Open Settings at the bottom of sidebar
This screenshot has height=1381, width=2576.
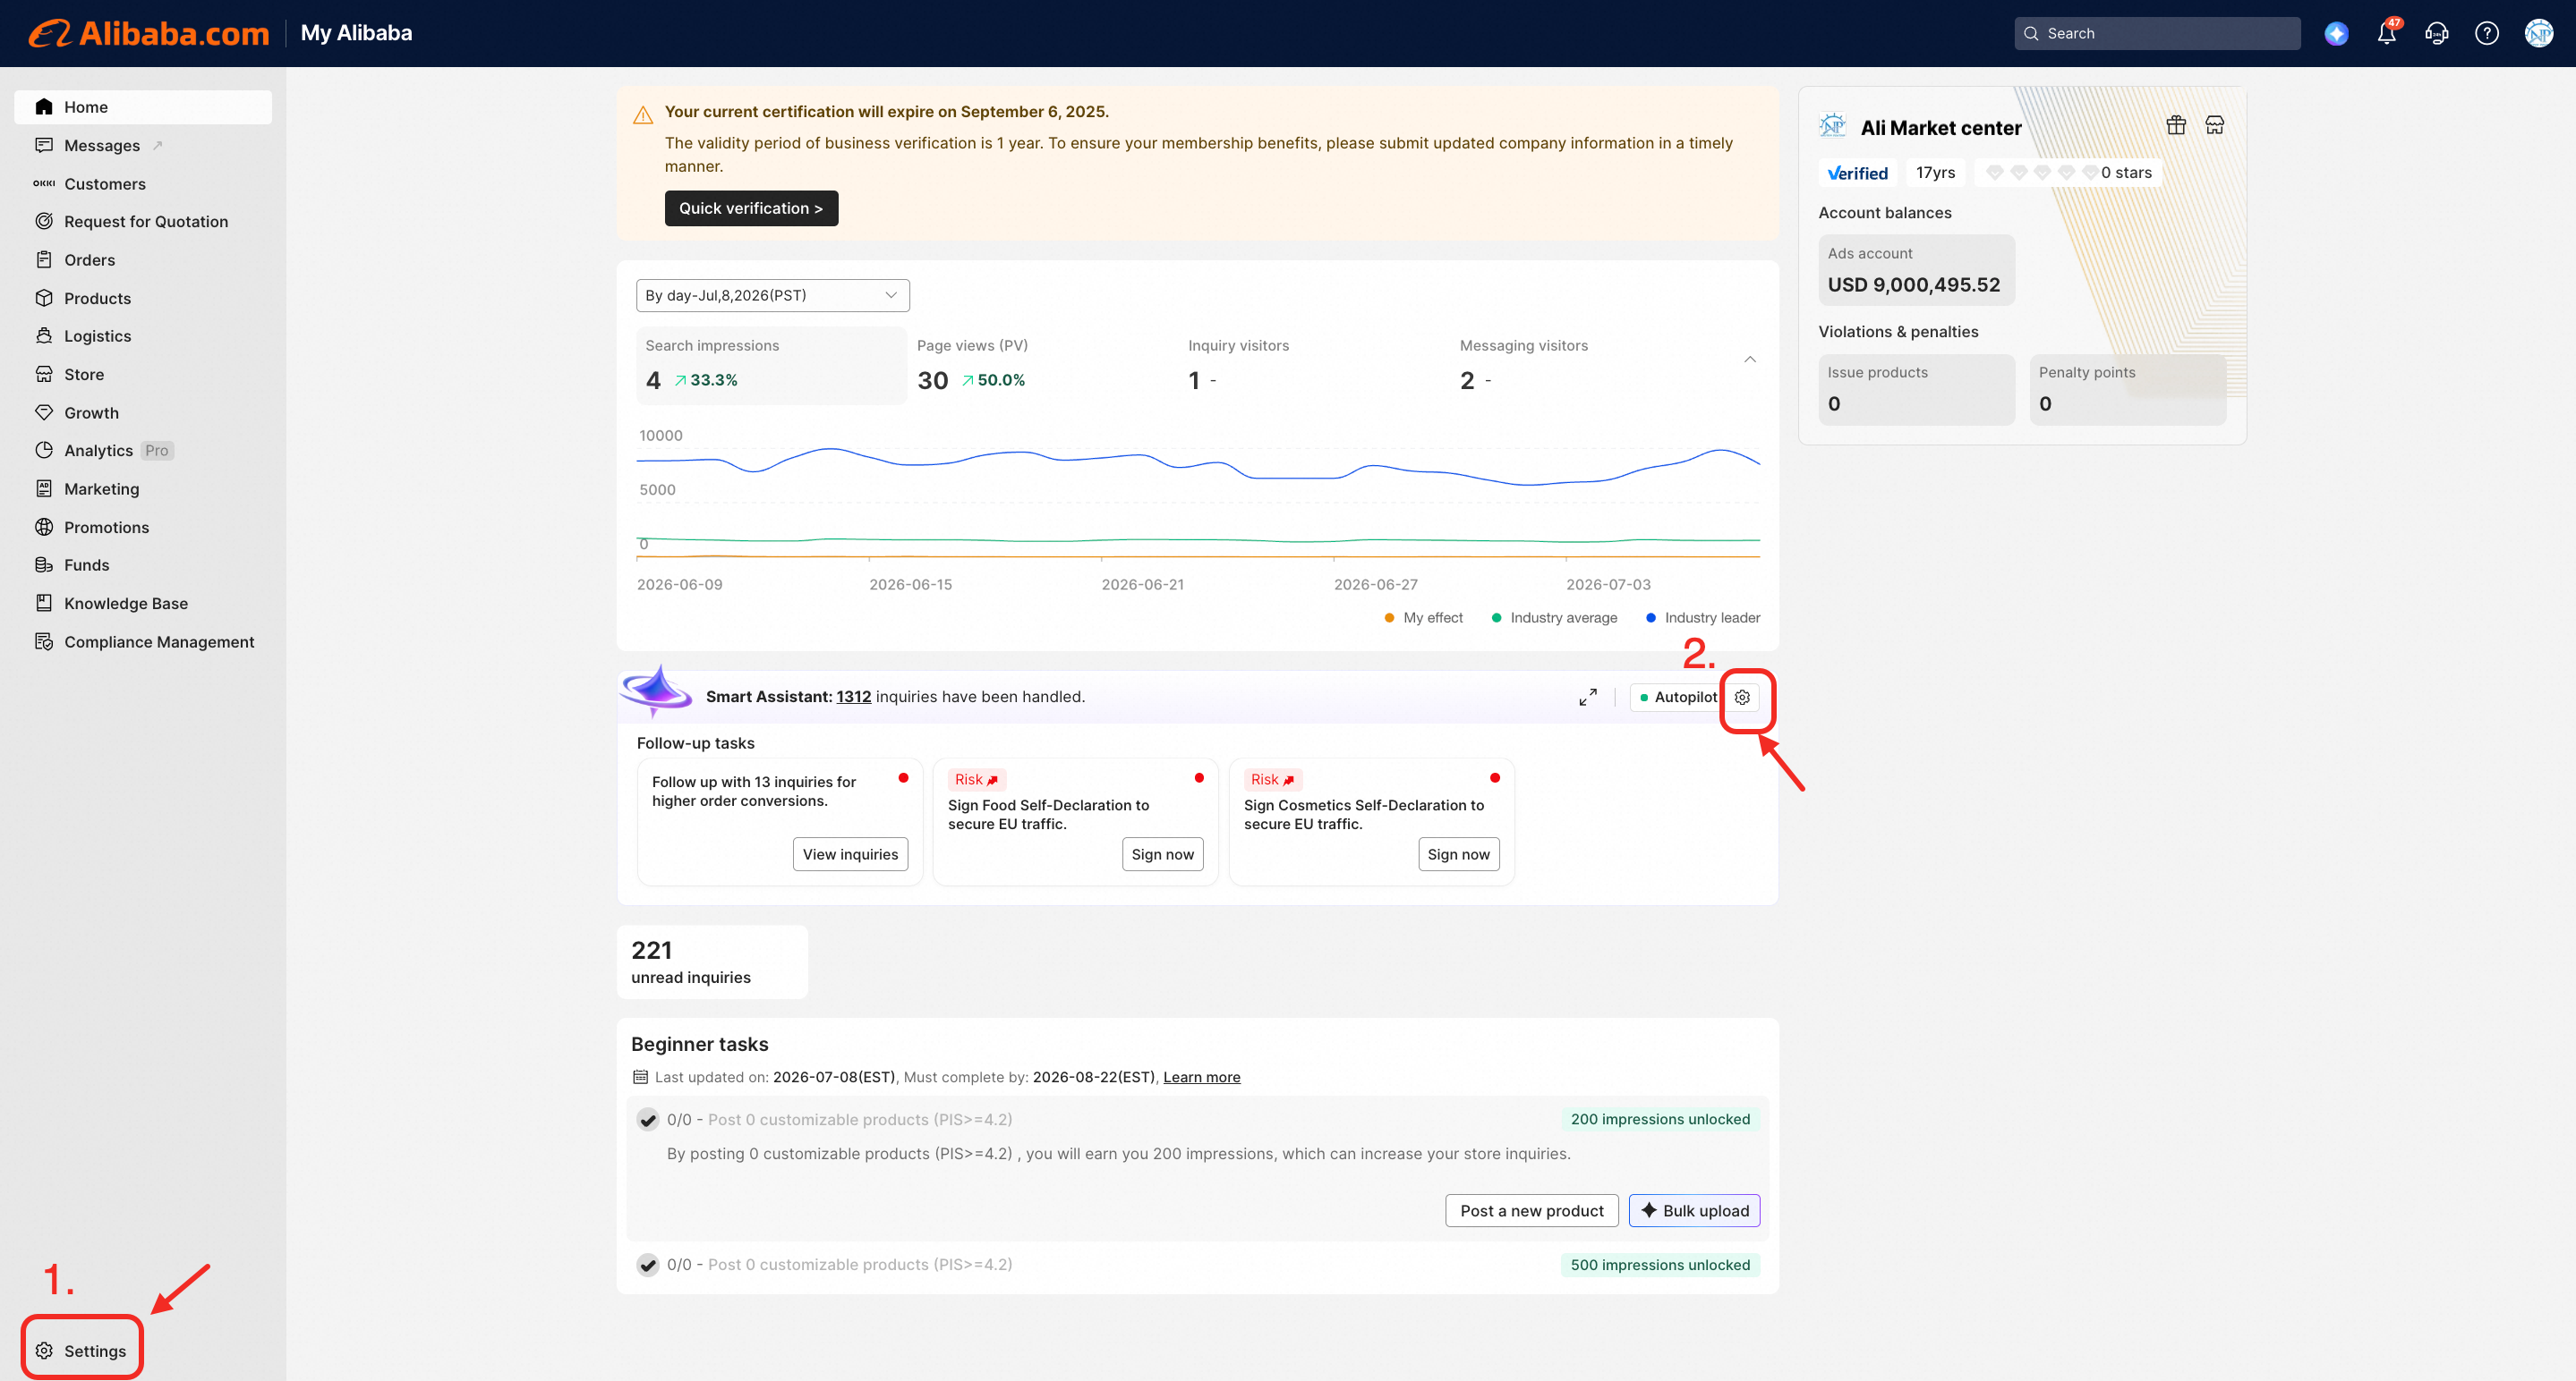(x=82, y=1351)
